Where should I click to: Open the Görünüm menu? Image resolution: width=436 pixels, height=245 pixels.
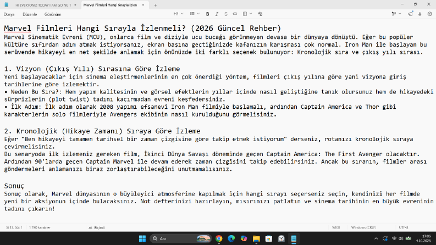coord(53,14)
